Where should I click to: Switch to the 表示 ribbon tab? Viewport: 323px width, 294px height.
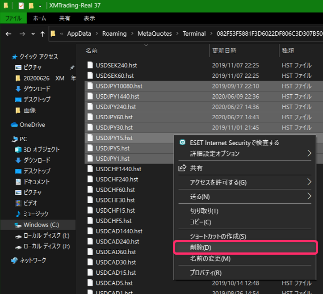pyautogui.click(x=89, y=18)
